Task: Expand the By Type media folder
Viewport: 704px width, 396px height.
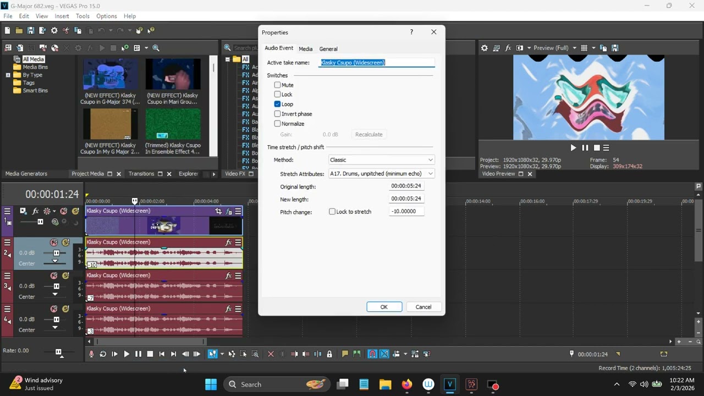Action: click(8, 75)
